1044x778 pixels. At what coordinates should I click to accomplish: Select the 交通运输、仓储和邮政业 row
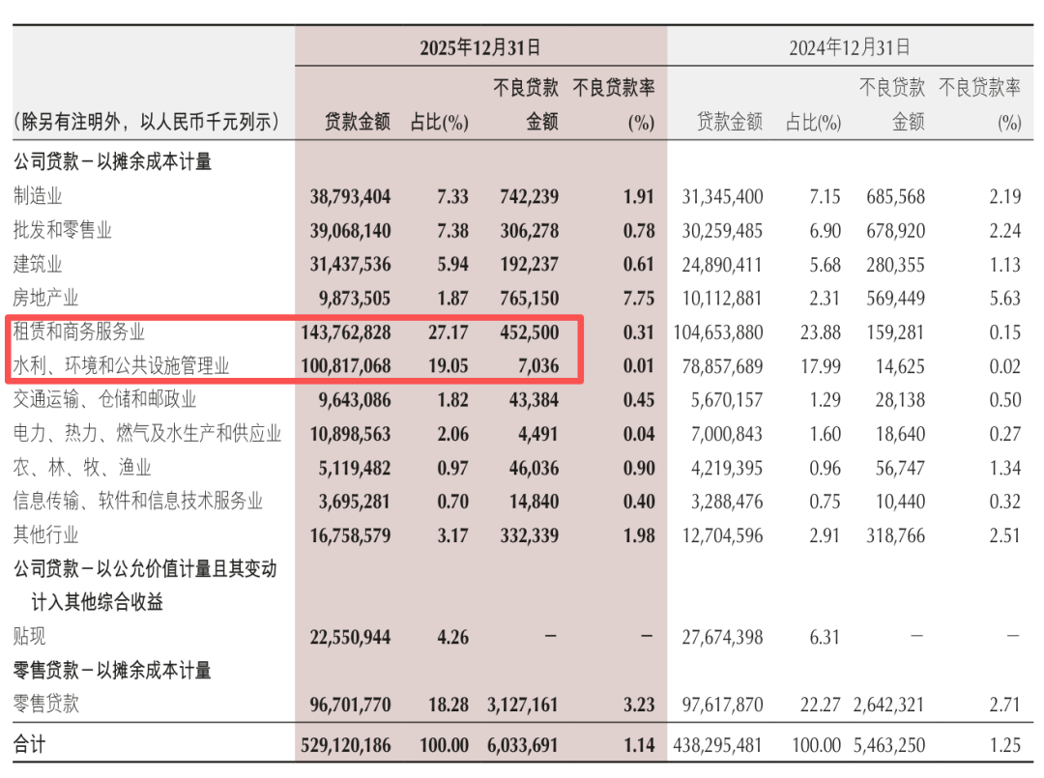(x=101, y=399)
